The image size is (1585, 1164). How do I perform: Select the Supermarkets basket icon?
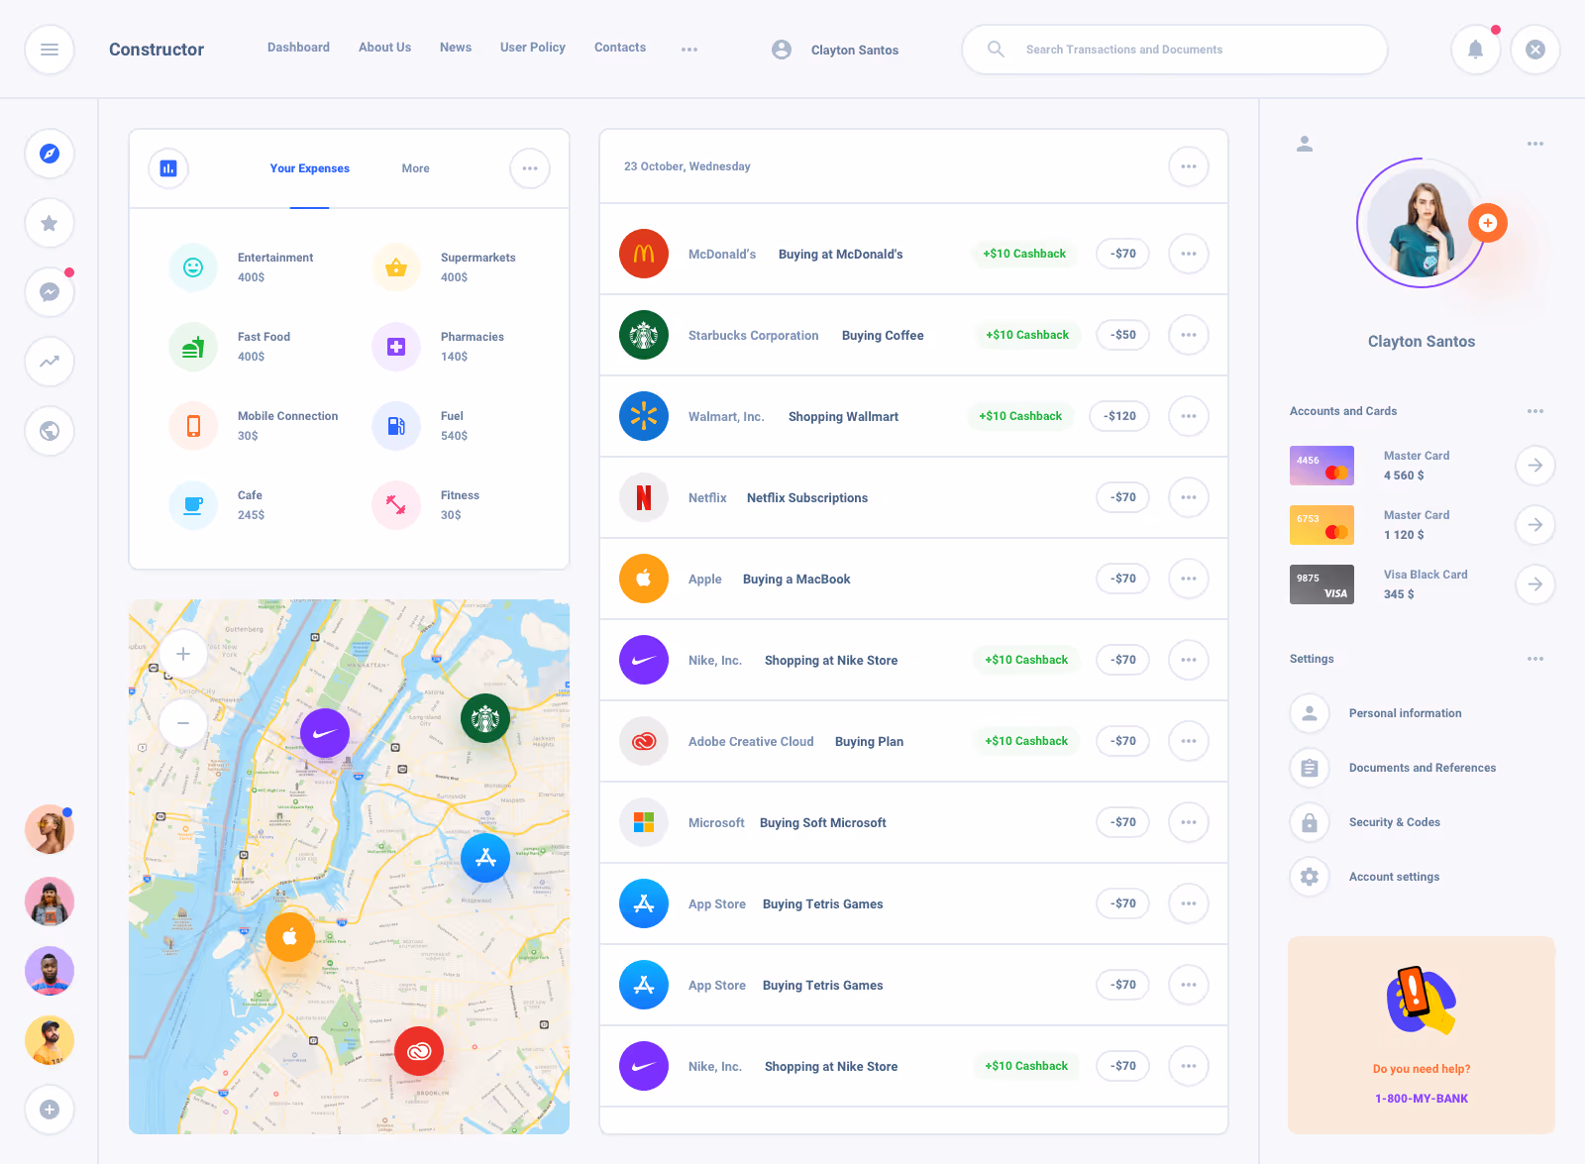396,267
